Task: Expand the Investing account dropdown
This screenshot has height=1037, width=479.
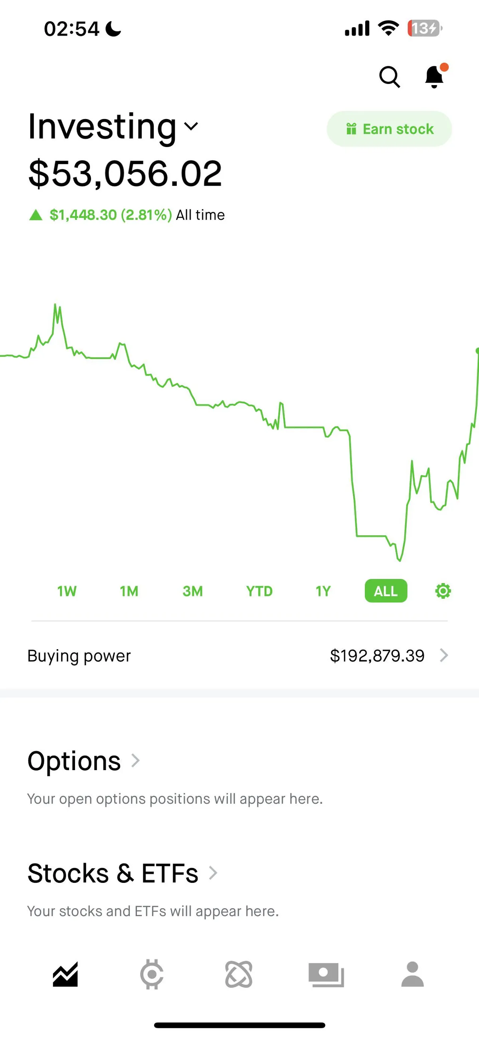Action: coord(191,126)
